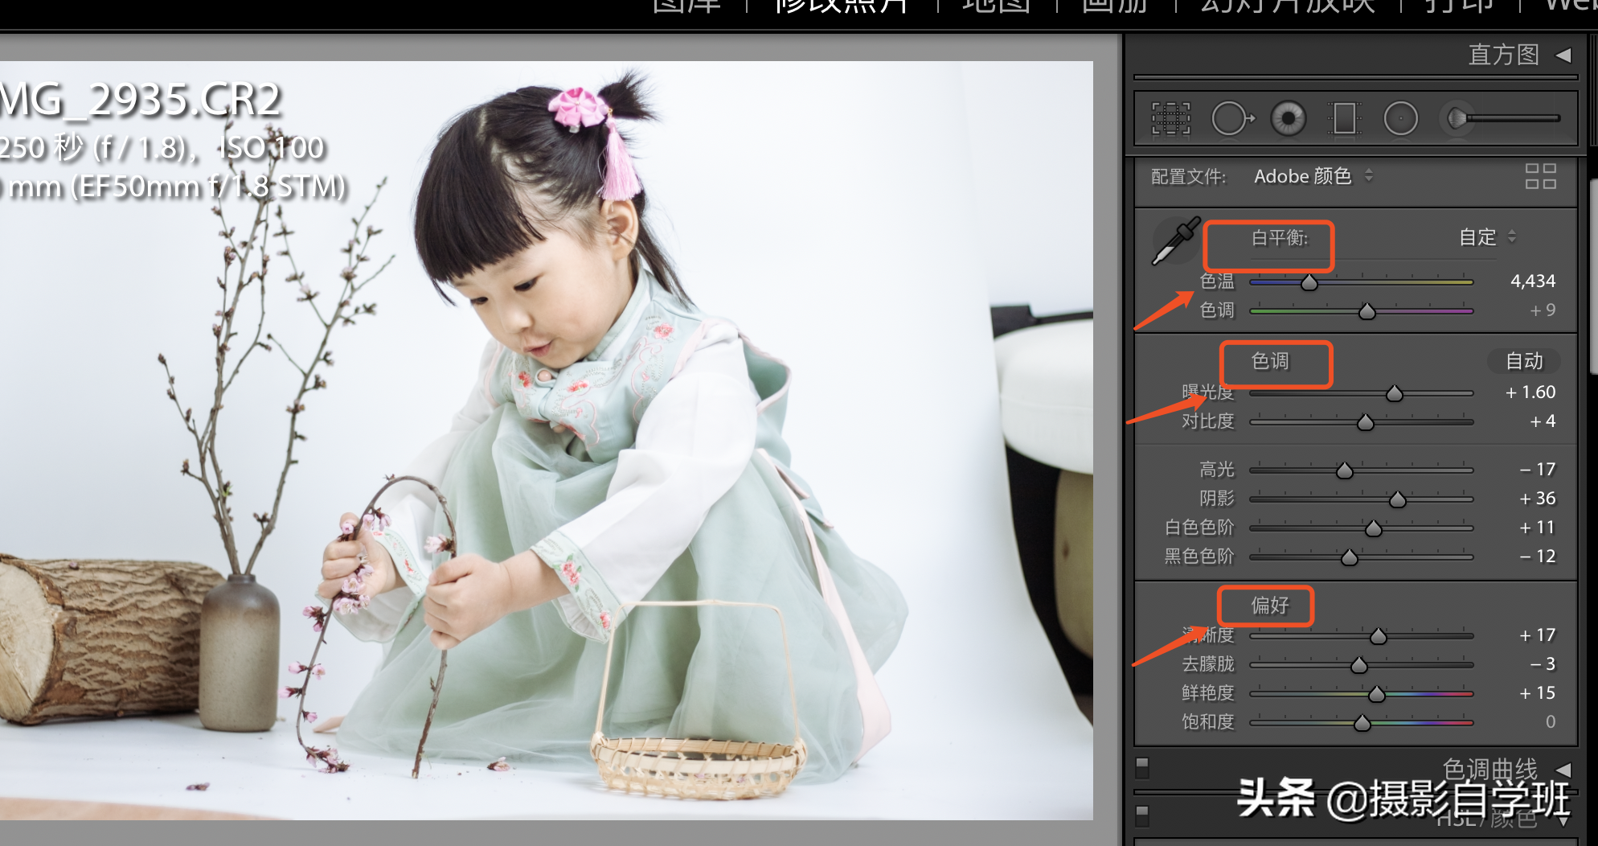
Task: Select the Crop Overlay tool
Action: (1170, 119)
